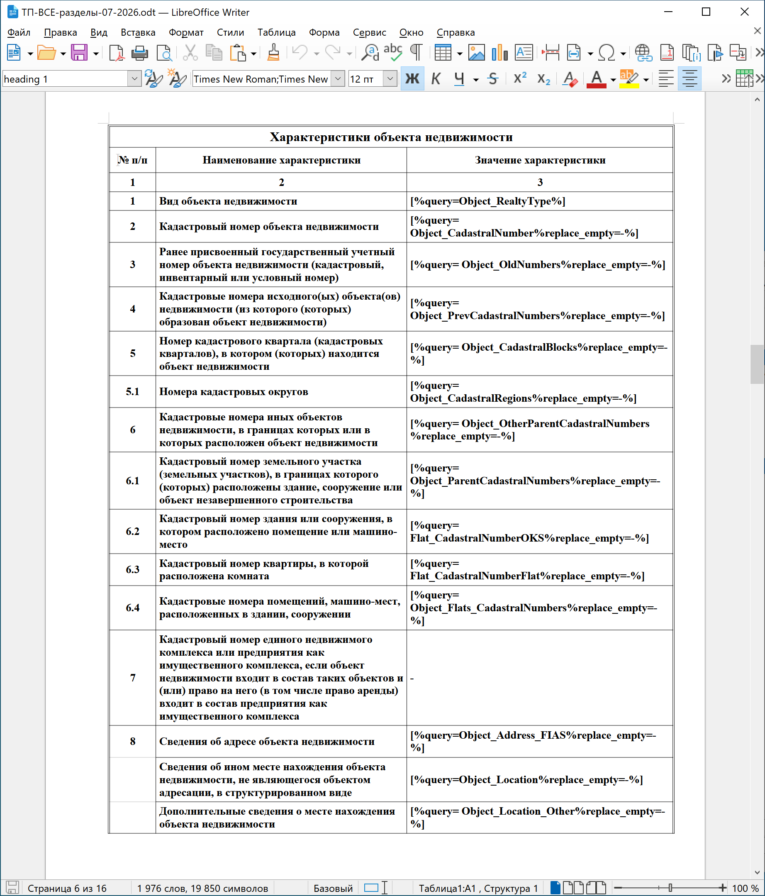Open the Формат menu
Image resolution: width=765 pixels, height=896 pixels.
(x=186, y=32)
